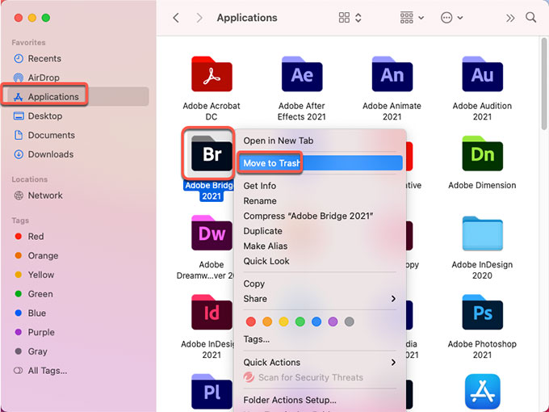
Task: Apply the gray tag color dot
Action: click(x=349, y=322)
